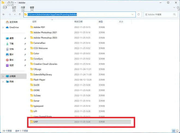Expand the address bar history dropdown

click(133, 14)
